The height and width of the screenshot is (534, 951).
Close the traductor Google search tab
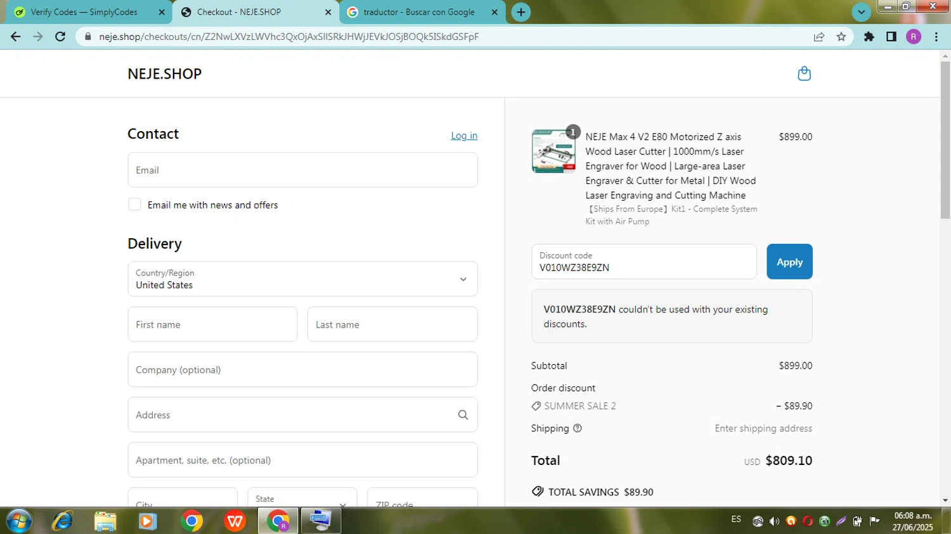pyautogui.click(x=495, y=12)
